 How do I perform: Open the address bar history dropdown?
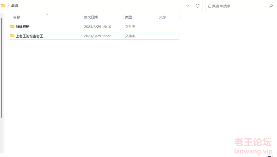[x=188, y=6]
